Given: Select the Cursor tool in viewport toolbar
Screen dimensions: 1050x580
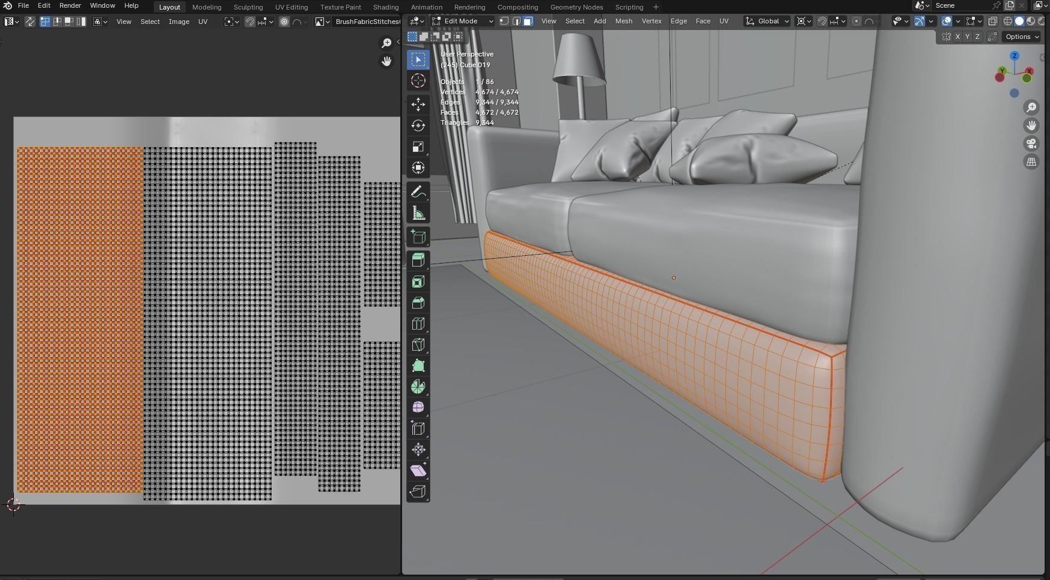Looking at the screenshot, I should (418, 80).
